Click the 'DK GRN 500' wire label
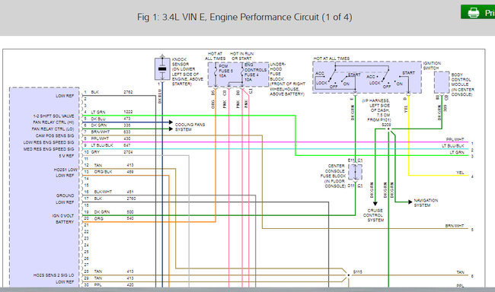Viewport: 495px width, 292px height. pyautogui.click(x=113, y=212)
